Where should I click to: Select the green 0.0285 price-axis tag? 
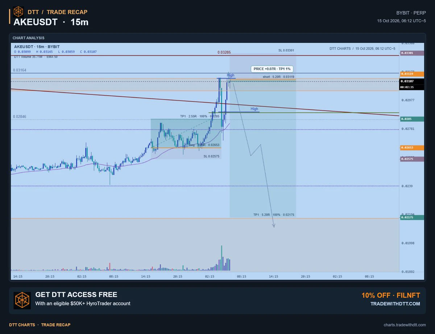pyautogui.click(x=412, y=119)
